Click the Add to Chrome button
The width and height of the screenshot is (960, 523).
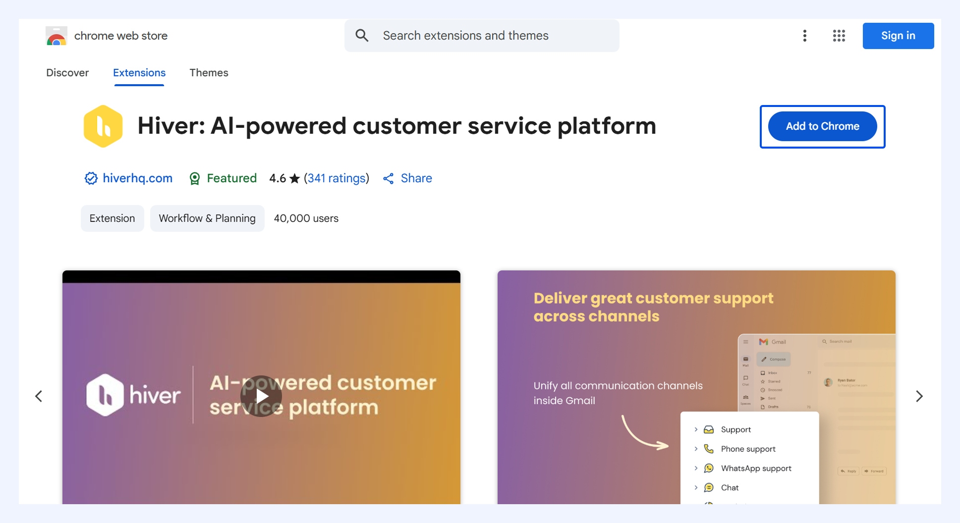823,126
